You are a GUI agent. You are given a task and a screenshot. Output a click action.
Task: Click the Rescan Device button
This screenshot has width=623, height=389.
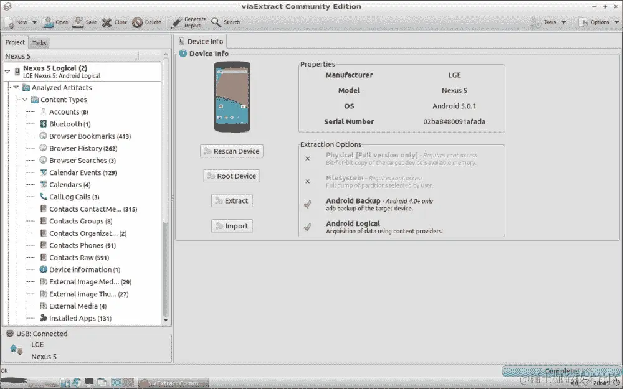[232, 151]
